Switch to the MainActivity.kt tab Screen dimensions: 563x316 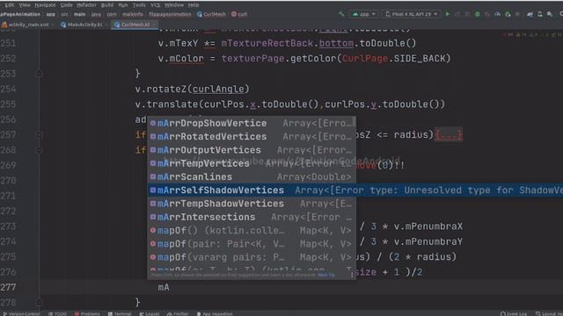84,25
